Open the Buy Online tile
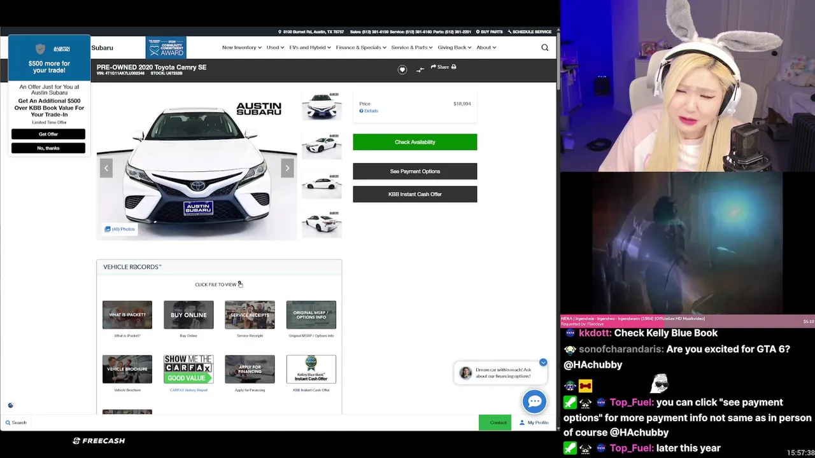Image resolution: width=815 pixels, height=458 pixels. pos(188,315)
